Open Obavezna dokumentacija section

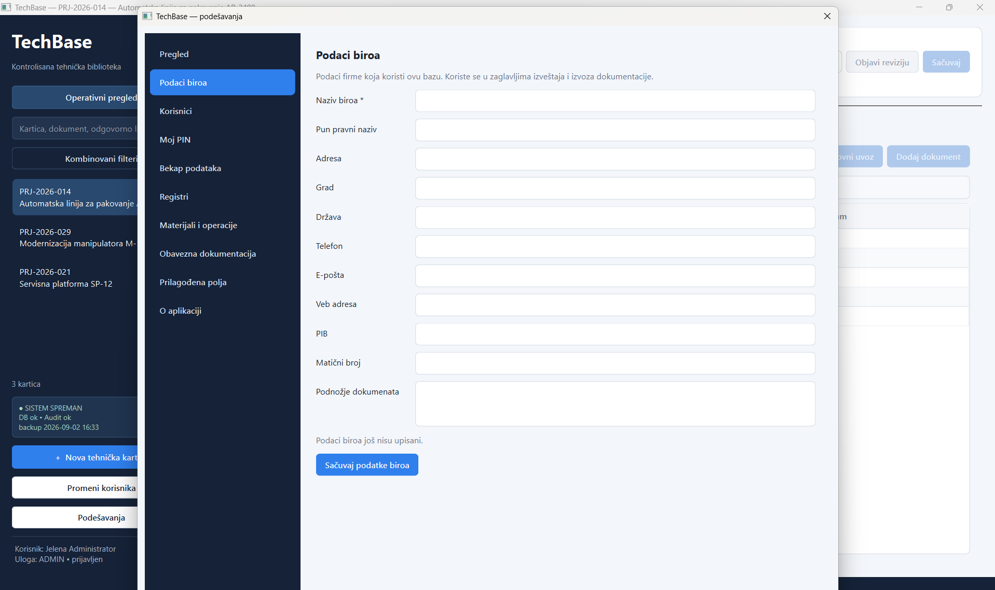coord(222,254)
